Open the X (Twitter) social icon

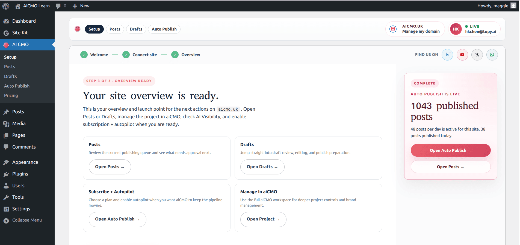(477, 55)
